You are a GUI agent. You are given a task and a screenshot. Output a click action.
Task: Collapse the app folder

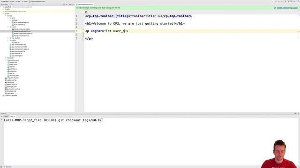click(6, 16)
